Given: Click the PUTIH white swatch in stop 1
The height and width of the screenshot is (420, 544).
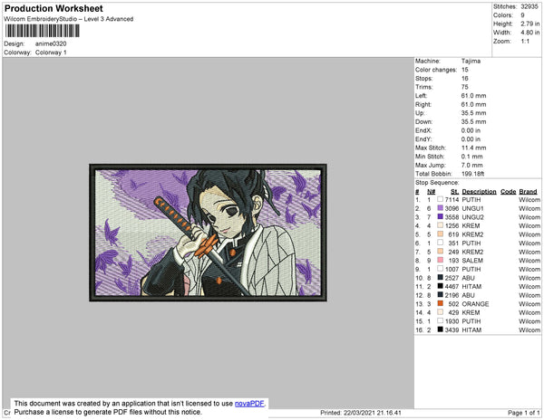Looking at the screenshot, I should (441, 199).
